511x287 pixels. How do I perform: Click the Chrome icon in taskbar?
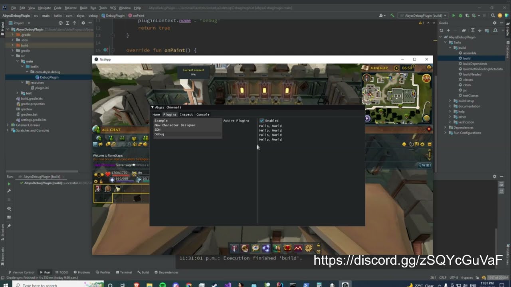pos(189,285)
